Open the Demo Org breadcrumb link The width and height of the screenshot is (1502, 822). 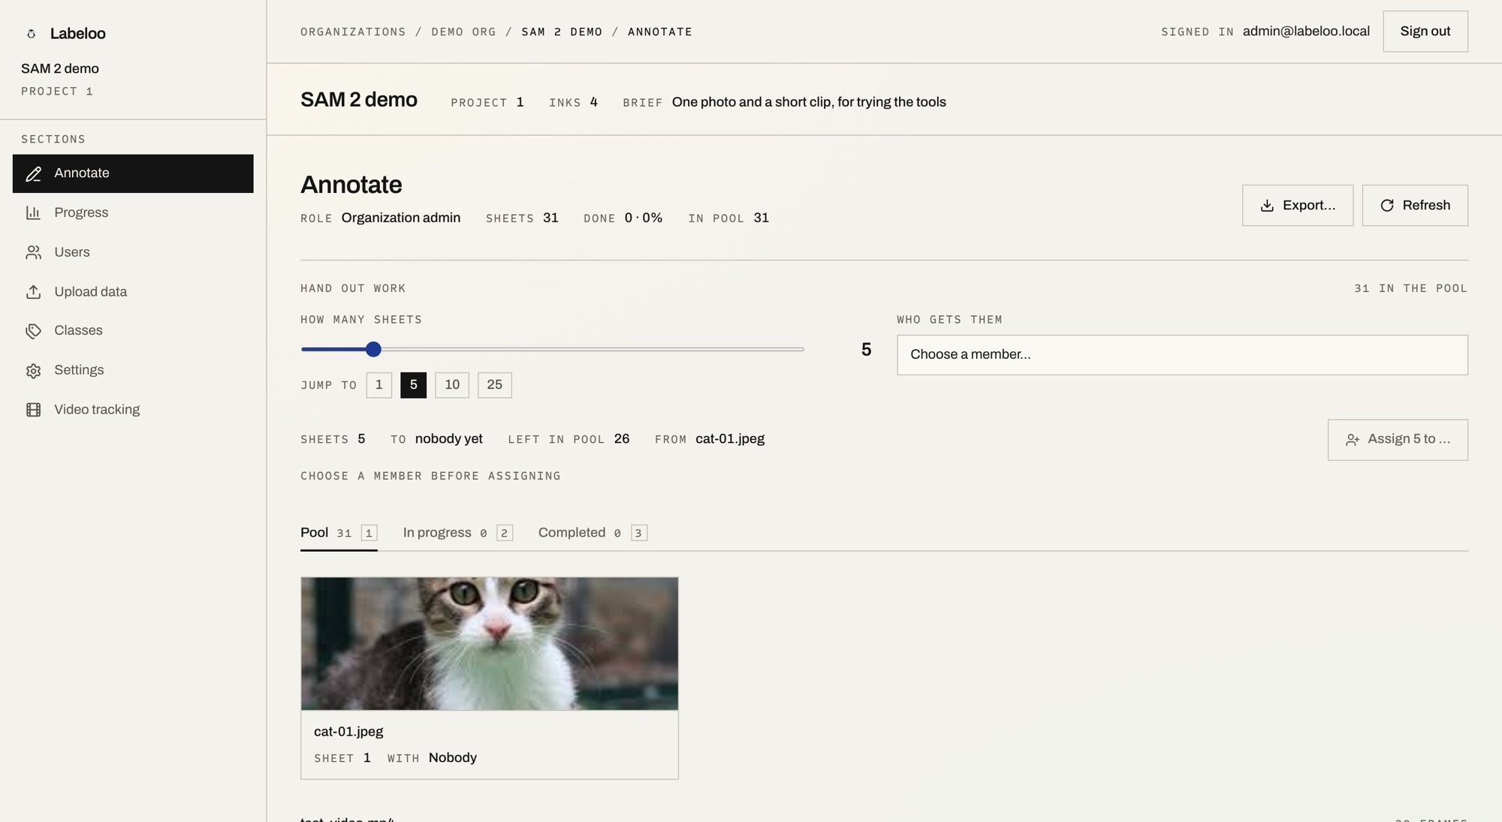pyautogui.click(x=463, y=32)
